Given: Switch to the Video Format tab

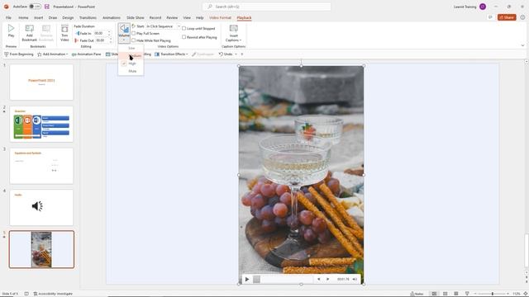Looking at the screenshot, I should 220,17.
